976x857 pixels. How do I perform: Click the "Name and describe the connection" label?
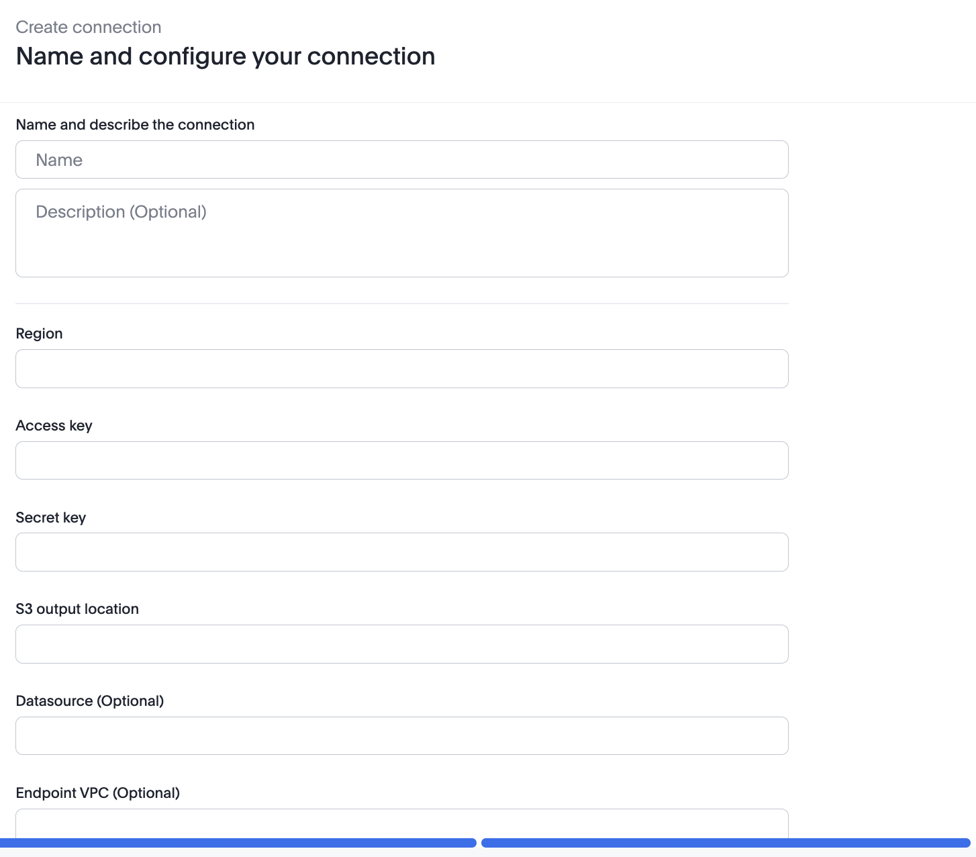tap(135, 125)
